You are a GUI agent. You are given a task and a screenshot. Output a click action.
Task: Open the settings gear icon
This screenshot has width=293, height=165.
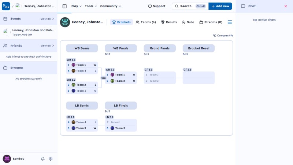[51, 159]
